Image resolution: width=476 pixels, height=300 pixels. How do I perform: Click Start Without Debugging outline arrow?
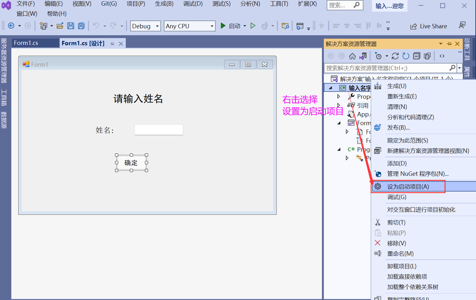pos(253,26)
